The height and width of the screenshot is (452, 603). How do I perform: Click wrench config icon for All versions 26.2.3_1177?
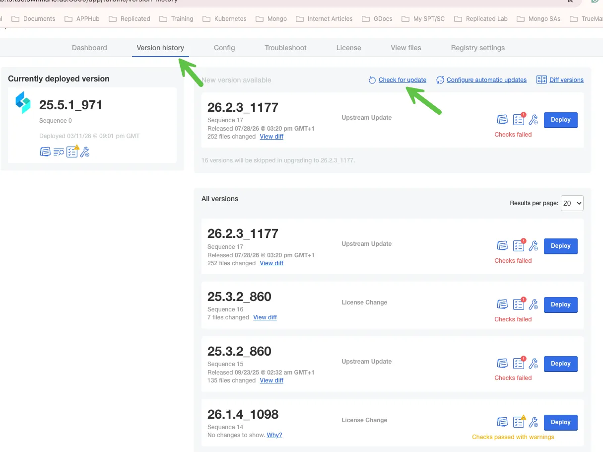pos(534,246)
